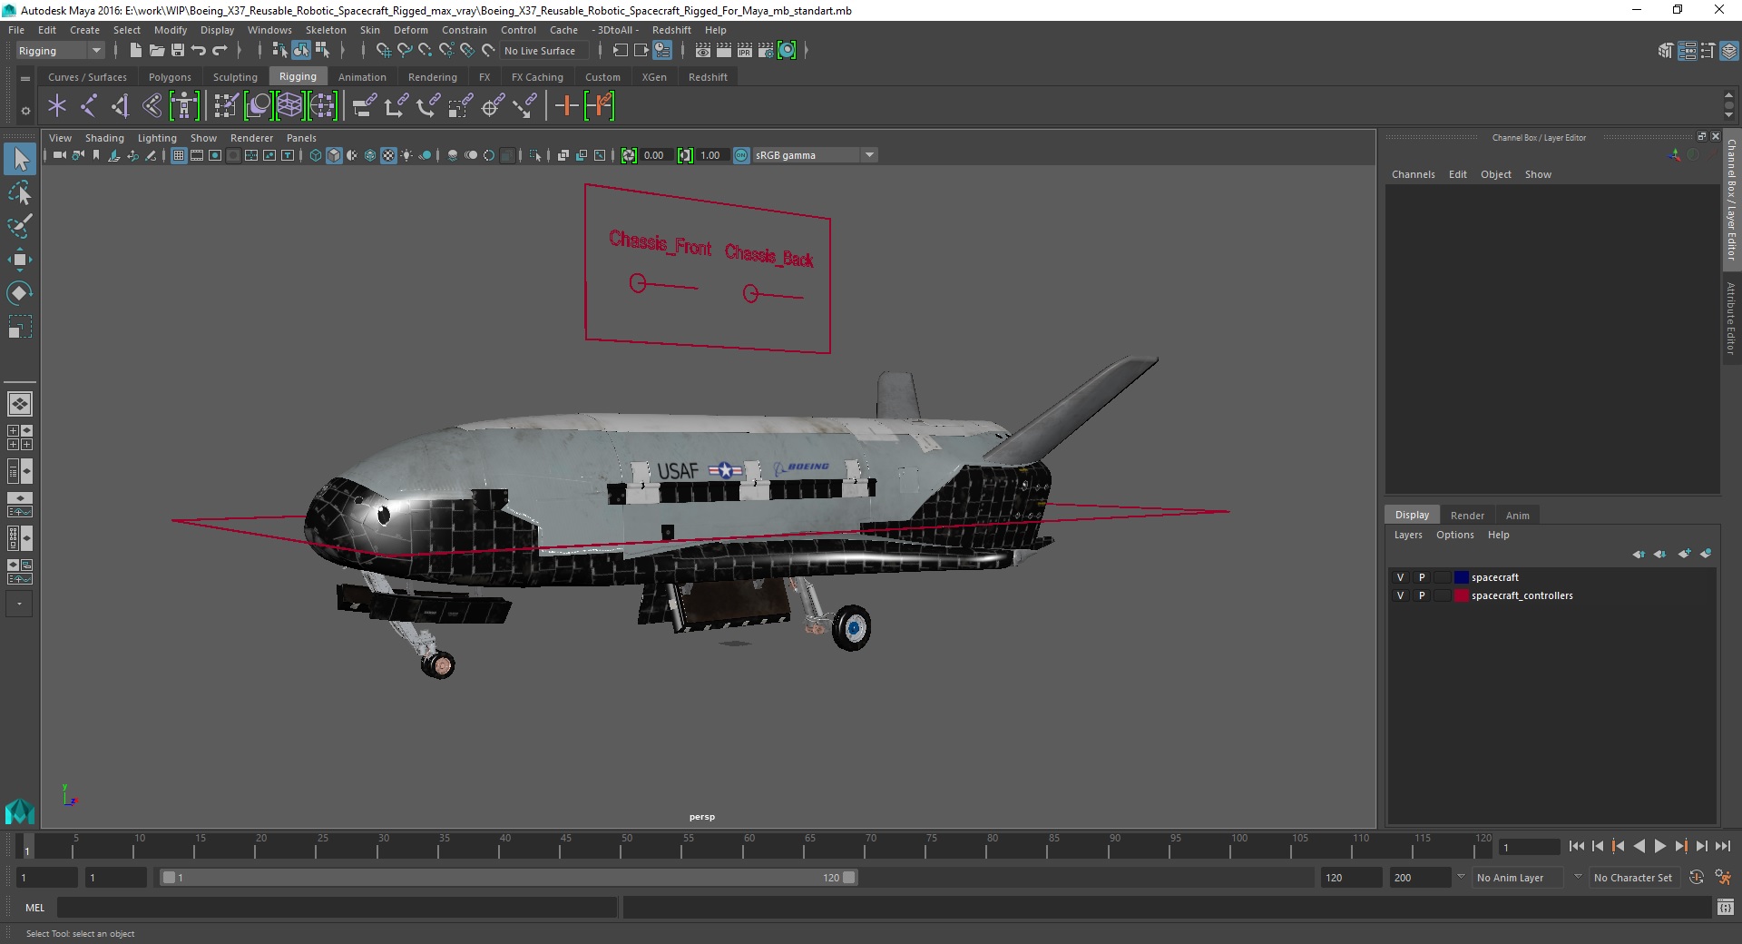This screenshot has width=1742, height=944.
Task: Click the Undo arrow icon
Action: click(199, 51)
